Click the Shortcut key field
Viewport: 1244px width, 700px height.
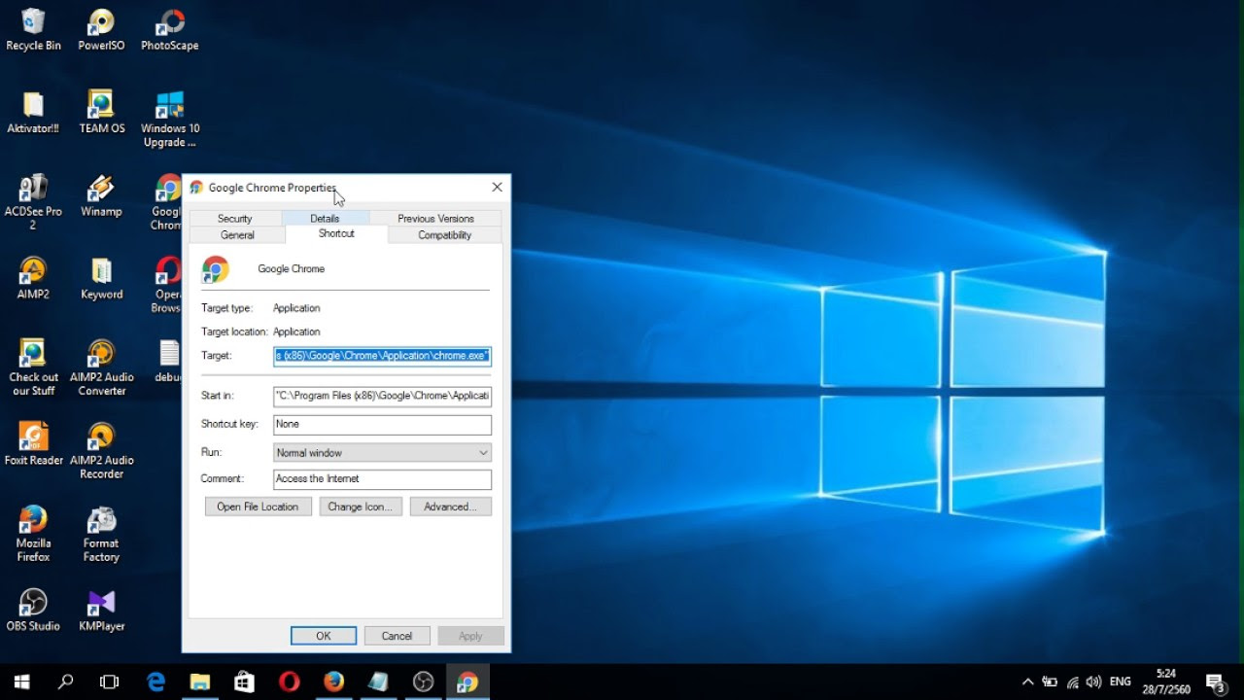pos(382,424)
